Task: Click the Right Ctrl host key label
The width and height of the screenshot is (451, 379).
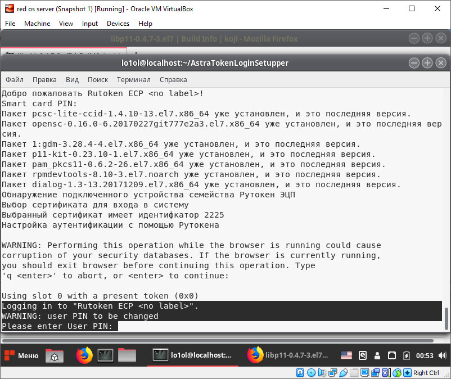Action: tap(426, 373)
